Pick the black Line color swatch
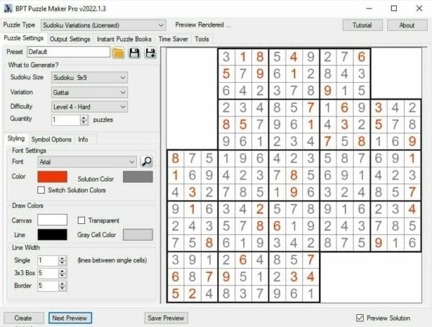The height and width of the screenshot is (327, 432). [53, 235]
